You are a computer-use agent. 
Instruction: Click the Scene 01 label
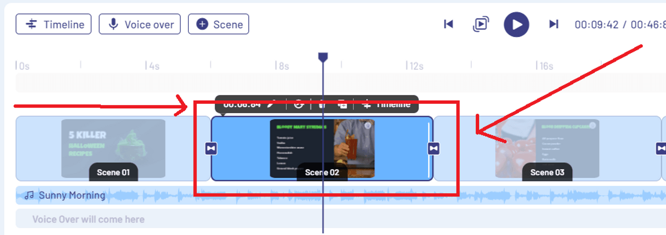coord(113,172)
